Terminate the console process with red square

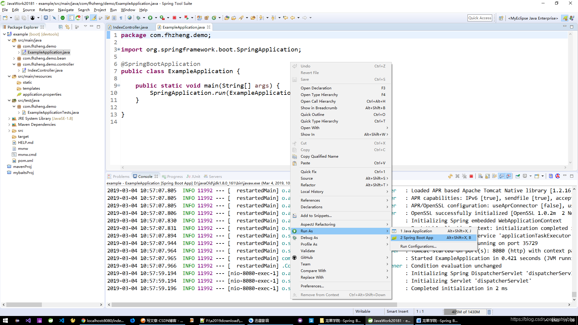[471, 176]
